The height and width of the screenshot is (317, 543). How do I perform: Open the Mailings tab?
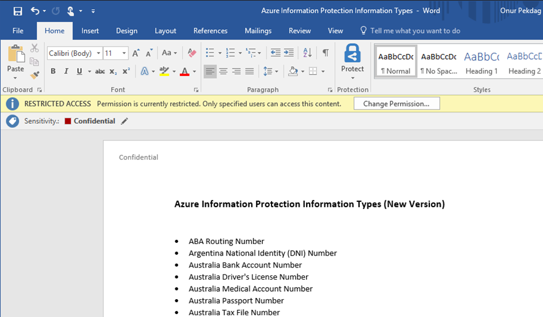point(258,30)
